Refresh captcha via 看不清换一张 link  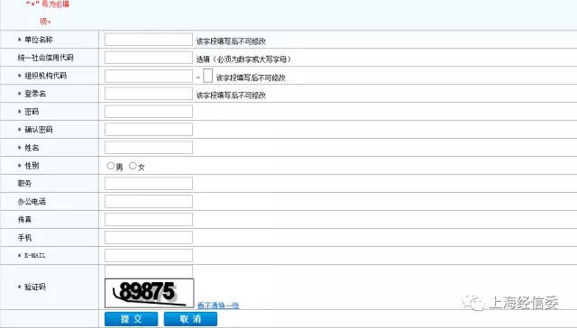click(218, 305)
